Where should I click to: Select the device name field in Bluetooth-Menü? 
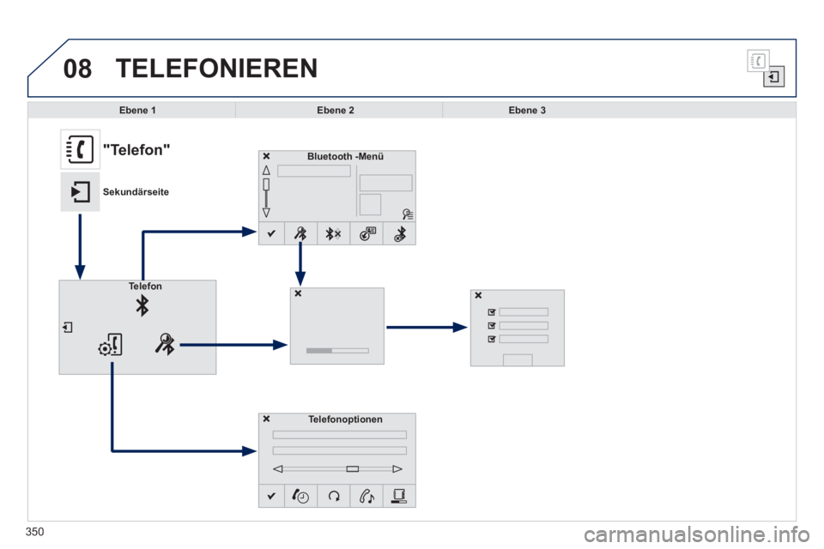coord(314,171)
